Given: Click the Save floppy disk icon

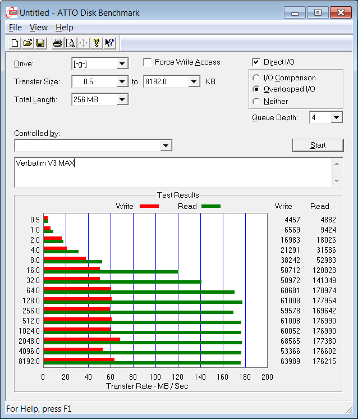Looking at the screenshot, I should coord(40,43).
